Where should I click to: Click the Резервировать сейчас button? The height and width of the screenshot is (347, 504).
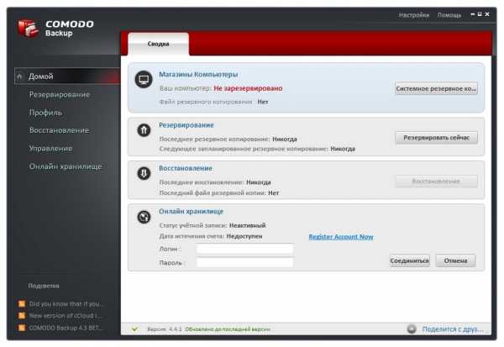click(x=436, y=138)
